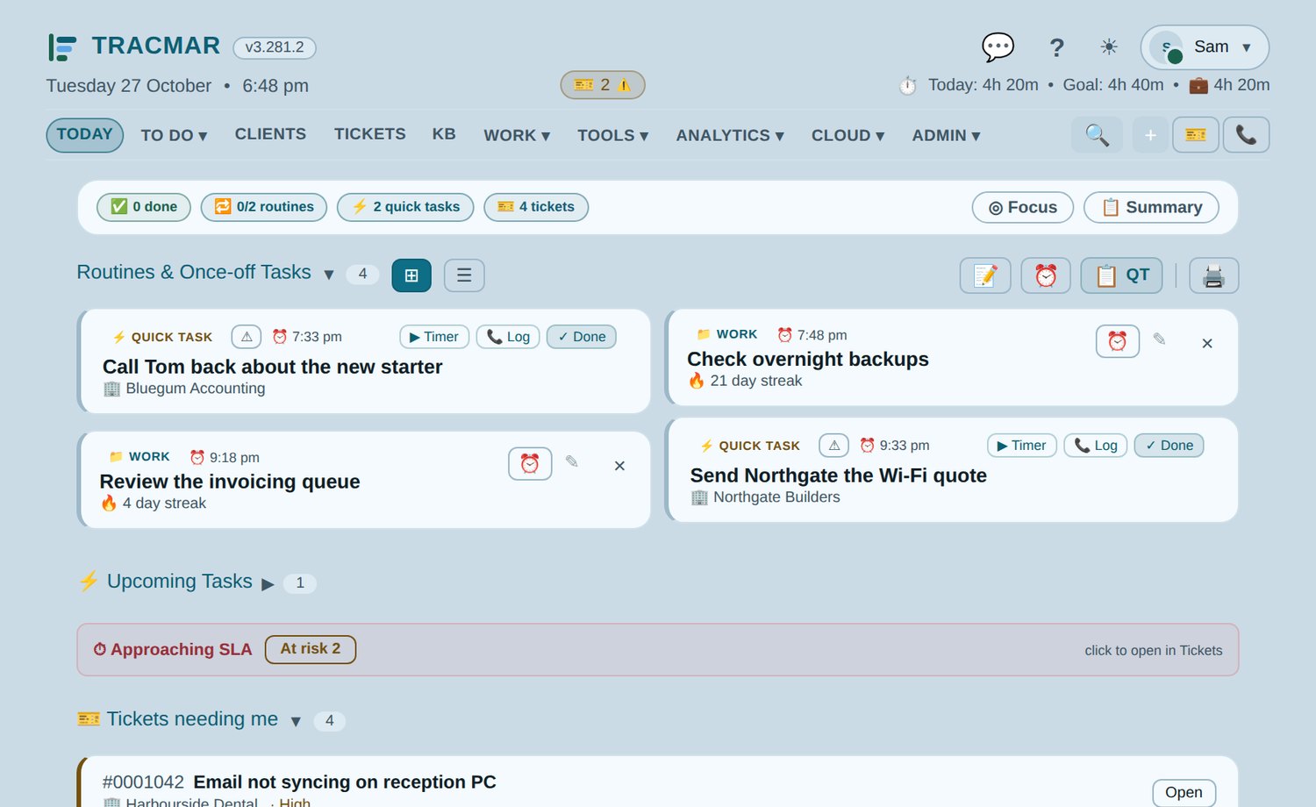Collapse the Tickets needing me section
Screen dimensions: 1316x807
(296, 721)
